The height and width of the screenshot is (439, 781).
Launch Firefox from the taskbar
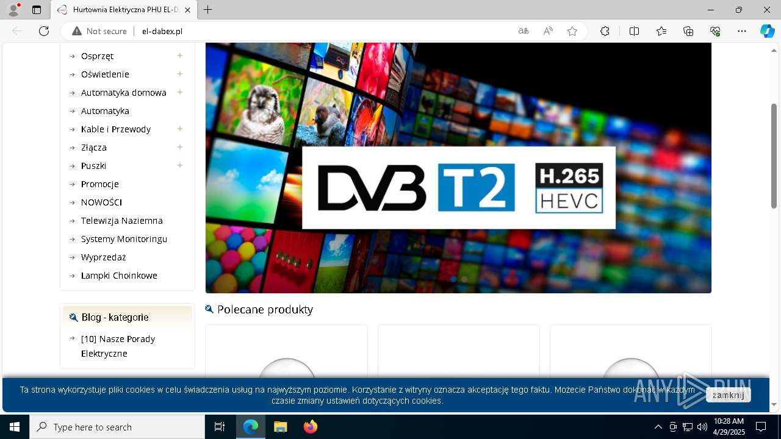point(311,427)
